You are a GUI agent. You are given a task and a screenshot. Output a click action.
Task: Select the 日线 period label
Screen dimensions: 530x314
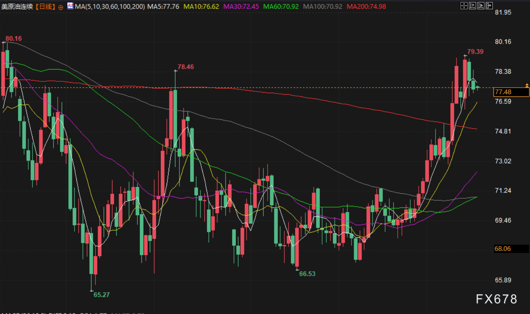44,7
